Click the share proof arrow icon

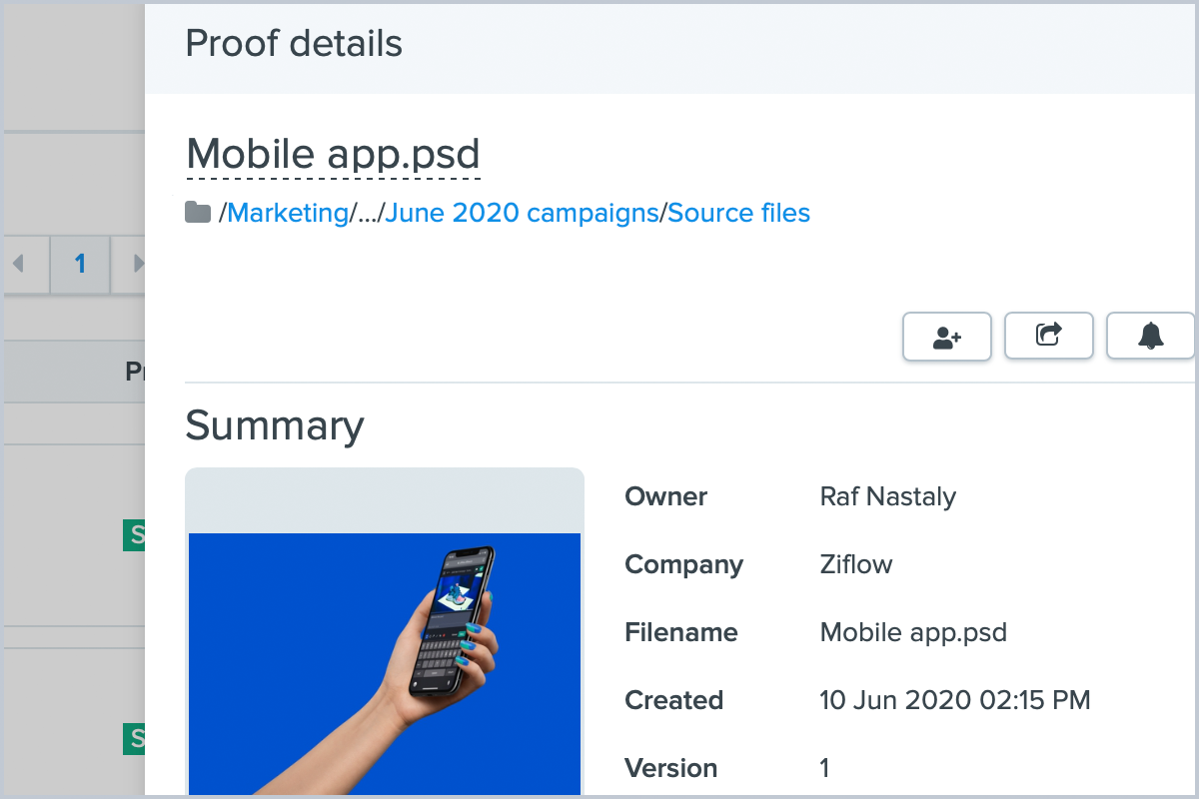coord(1048,337)
